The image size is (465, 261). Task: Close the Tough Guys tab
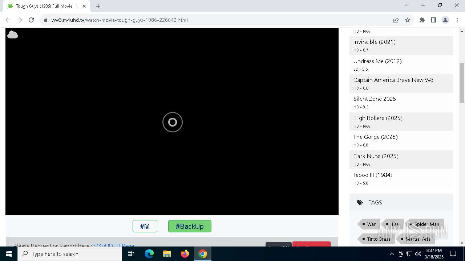tap(84, 6)
